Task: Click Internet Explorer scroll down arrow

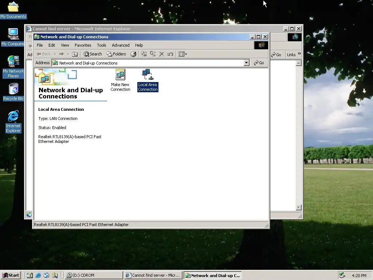Action: pos(299,207)
